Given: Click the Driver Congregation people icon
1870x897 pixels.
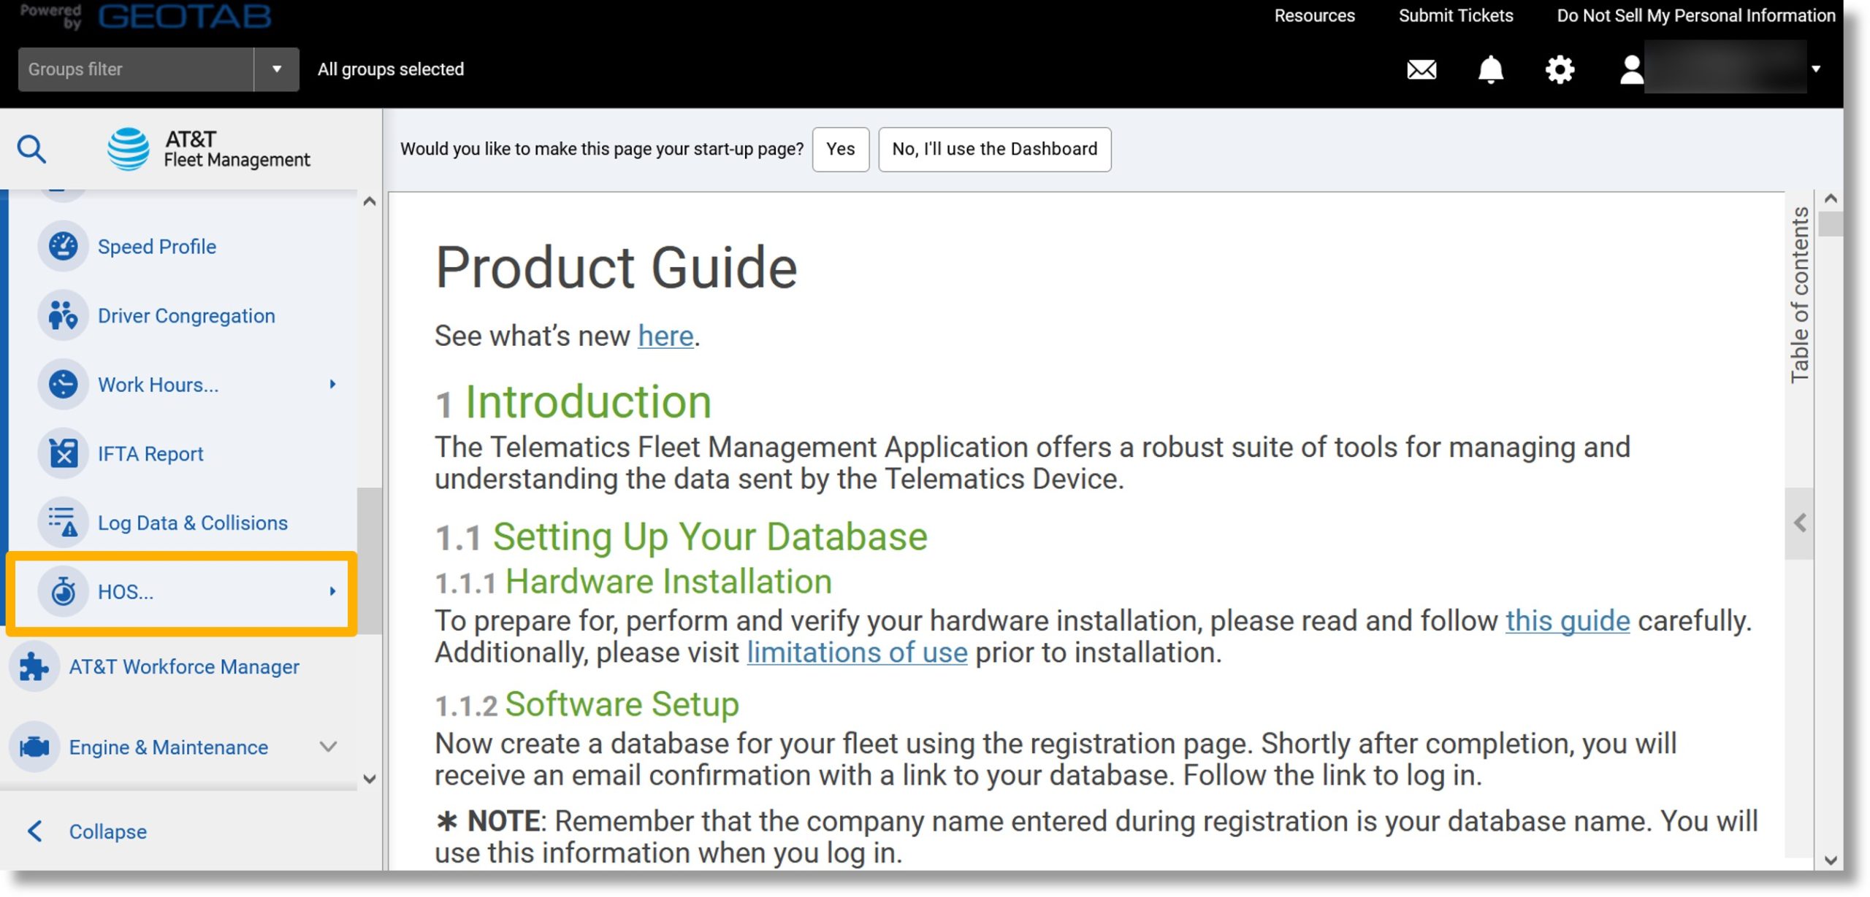Looking at the screenshot, I should [x=63, y=315].
